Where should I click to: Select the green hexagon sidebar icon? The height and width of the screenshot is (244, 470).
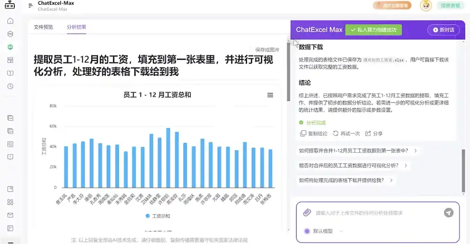10,47
